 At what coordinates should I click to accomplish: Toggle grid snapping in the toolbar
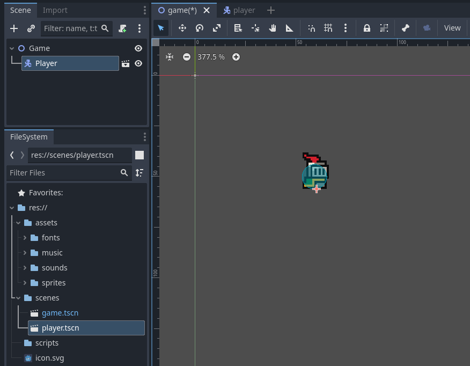328,28
